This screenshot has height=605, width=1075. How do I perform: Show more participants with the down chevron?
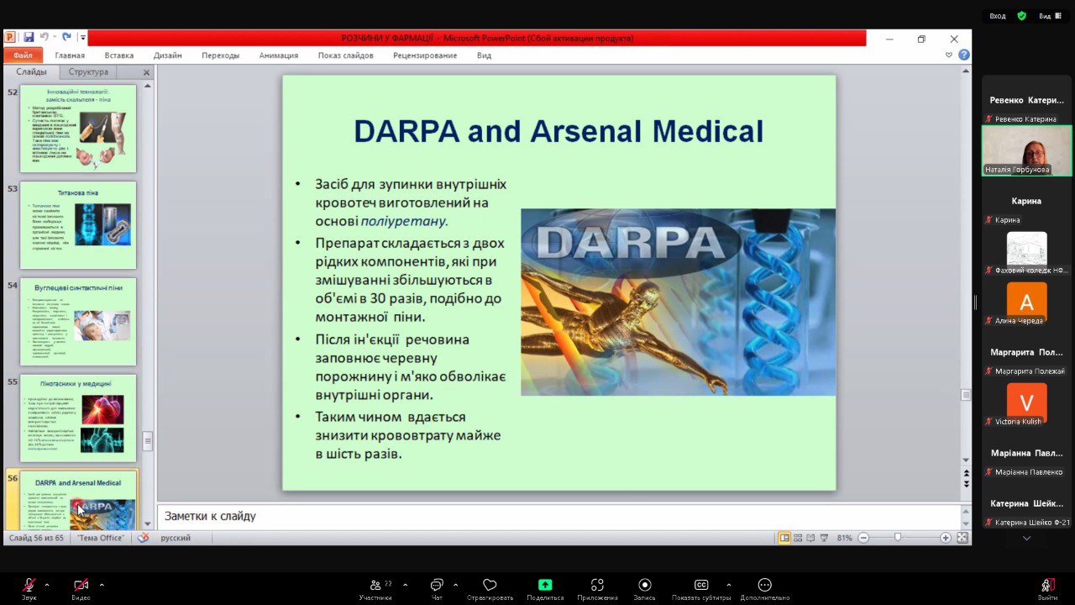tap(1026, 538)
